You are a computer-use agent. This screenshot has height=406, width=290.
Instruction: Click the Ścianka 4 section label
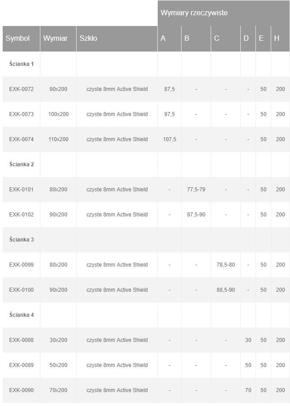[22, 315]
